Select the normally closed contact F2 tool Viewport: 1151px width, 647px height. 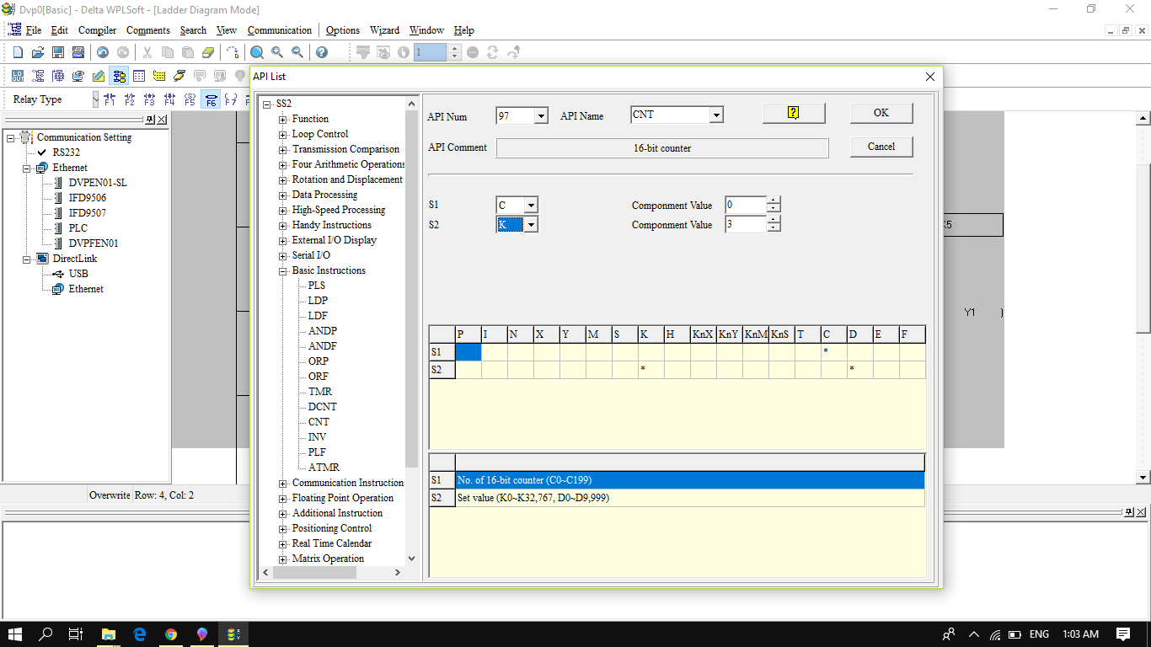(129, 99)
